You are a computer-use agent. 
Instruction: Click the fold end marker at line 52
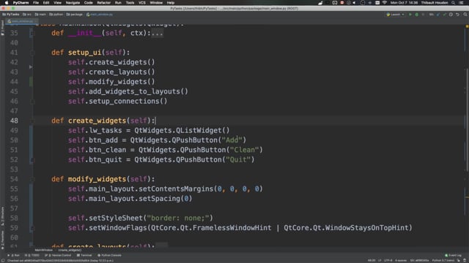click(32, 160)
